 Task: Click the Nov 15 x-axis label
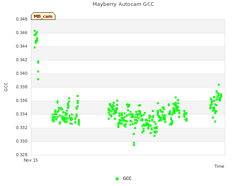[31, 160]
